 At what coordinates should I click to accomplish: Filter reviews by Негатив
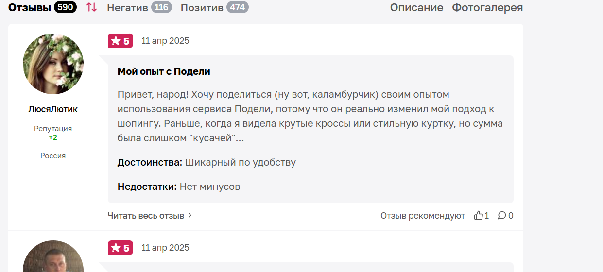pos(127,7)
